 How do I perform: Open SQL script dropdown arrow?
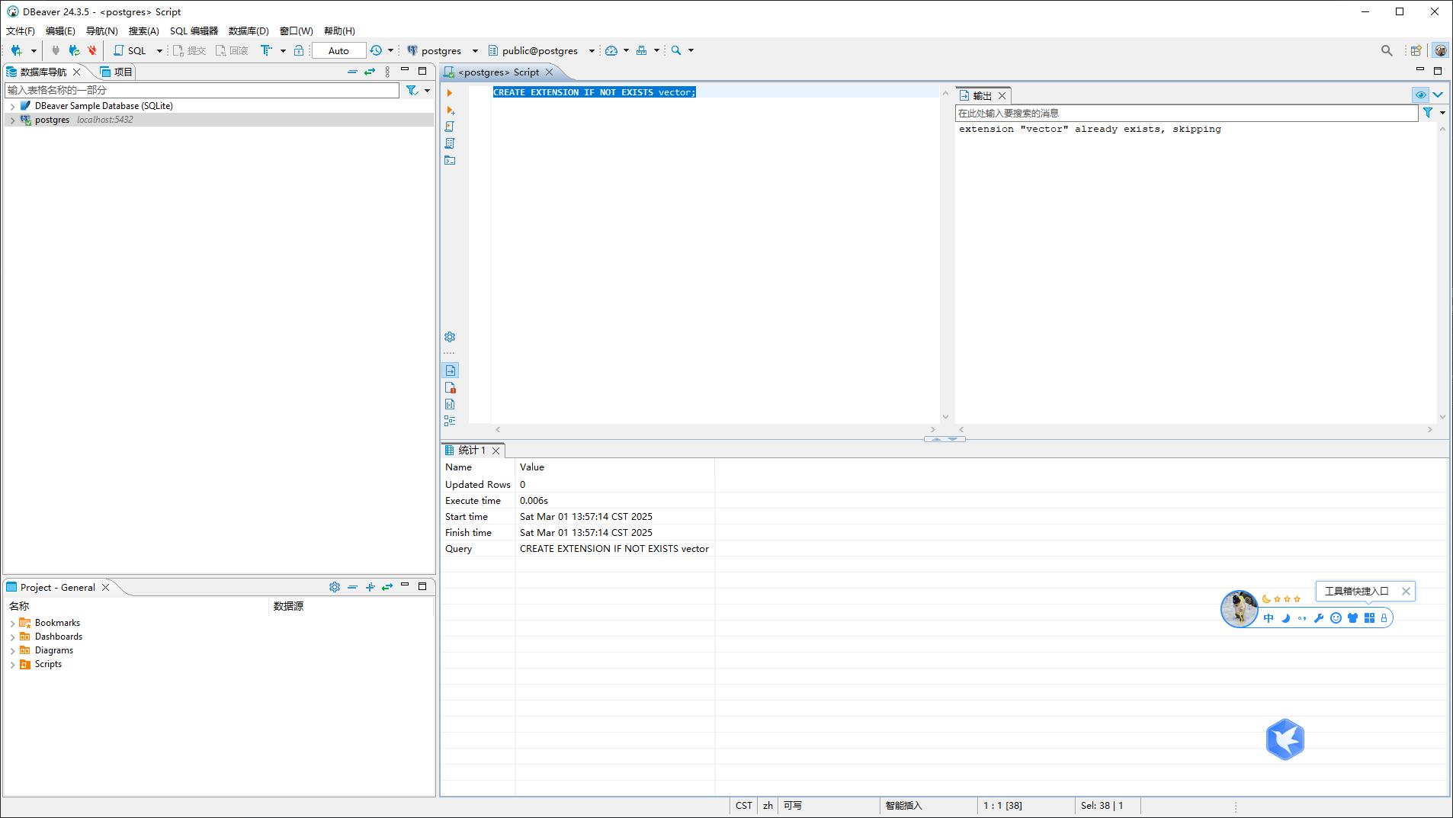(159, 51)
